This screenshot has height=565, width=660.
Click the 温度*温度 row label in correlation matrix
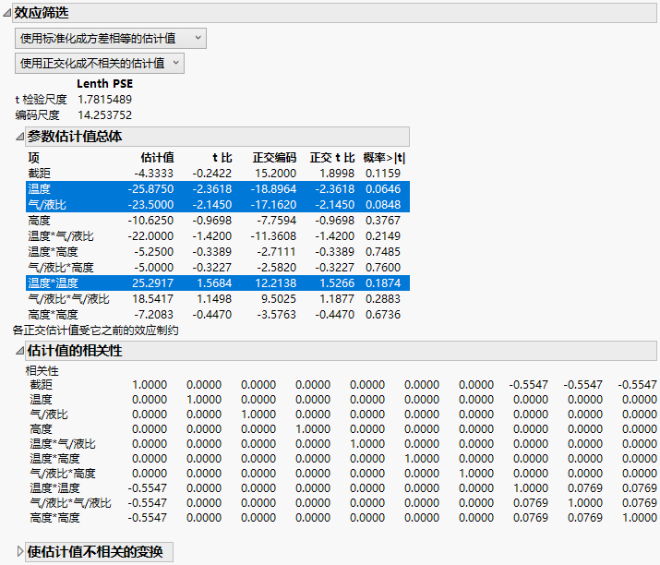point(54,488)
